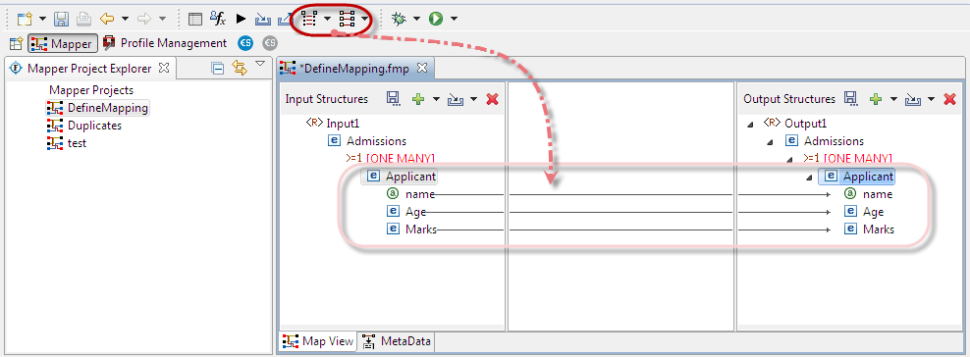
Task: Collapse Applicant node in Output Structures
Action: [809, 178]
